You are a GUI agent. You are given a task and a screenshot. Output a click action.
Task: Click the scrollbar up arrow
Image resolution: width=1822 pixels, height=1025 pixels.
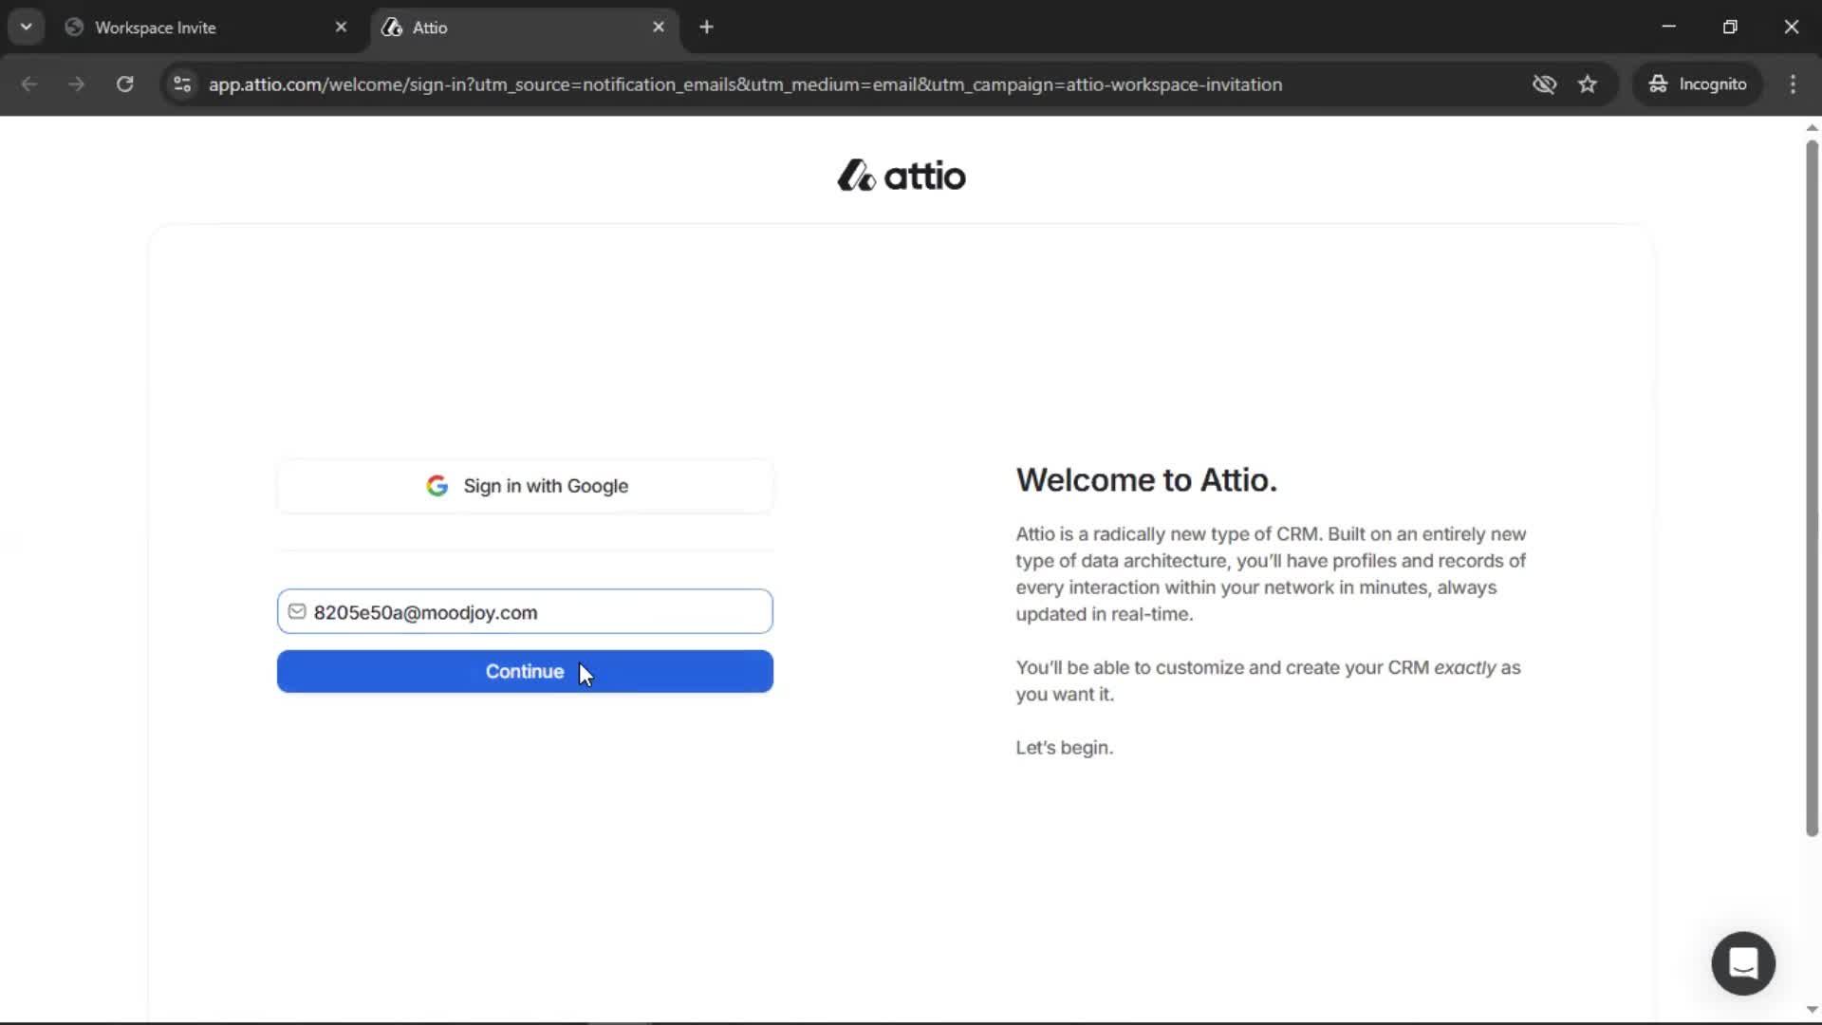click(1812, 127)
